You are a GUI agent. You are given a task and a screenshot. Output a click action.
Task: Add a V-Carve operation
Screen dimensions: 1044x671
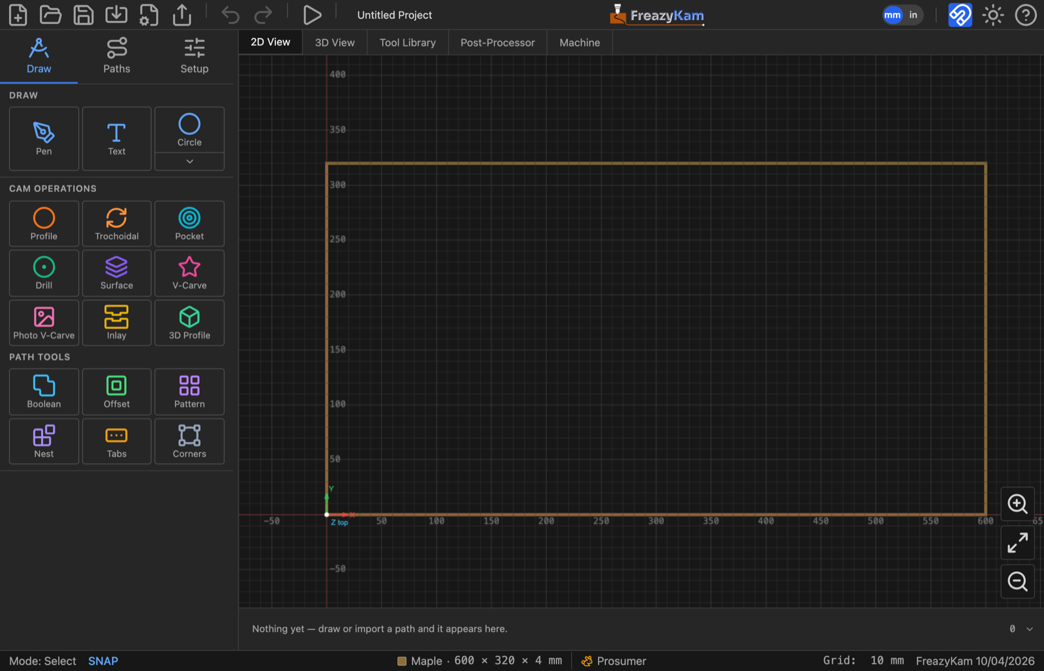tap(189, 273)
